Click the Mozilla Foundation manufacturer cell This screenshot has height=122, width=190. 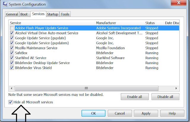tap(110, 48)
